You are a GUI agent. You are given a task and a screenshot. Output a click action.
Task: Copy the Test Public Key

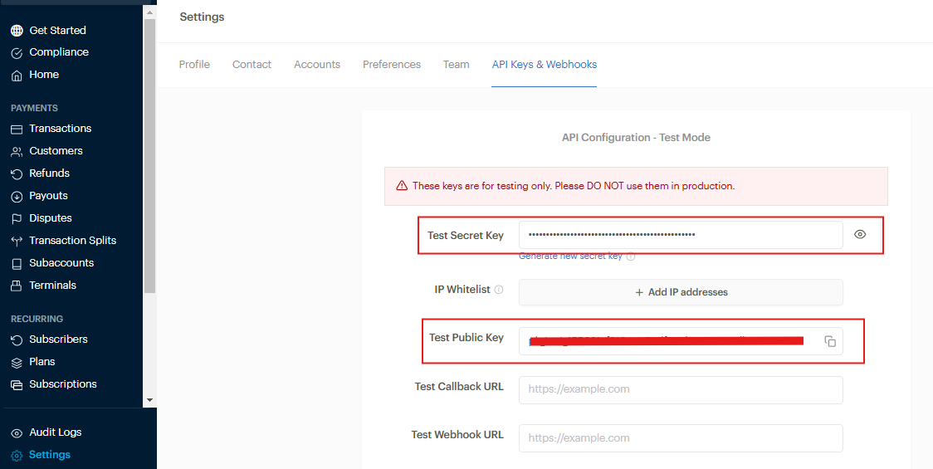830,341
